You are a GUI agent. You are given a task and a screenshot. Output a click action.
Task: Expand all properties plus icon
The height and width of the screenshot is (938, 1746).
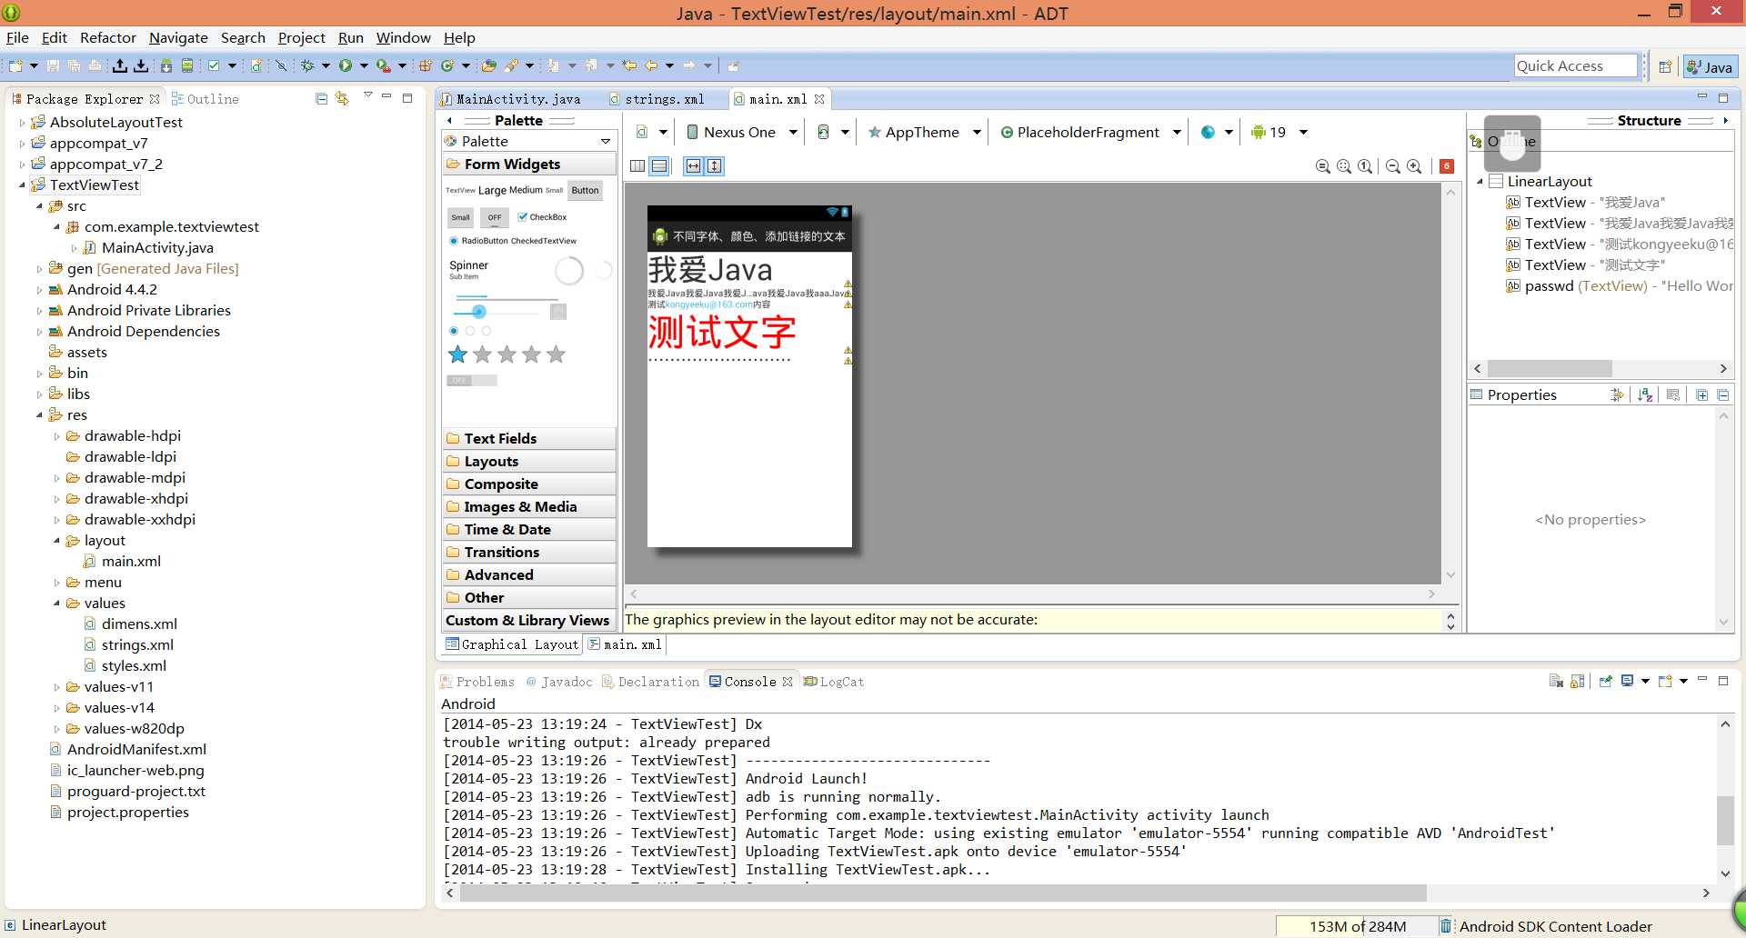[1702, 394]
